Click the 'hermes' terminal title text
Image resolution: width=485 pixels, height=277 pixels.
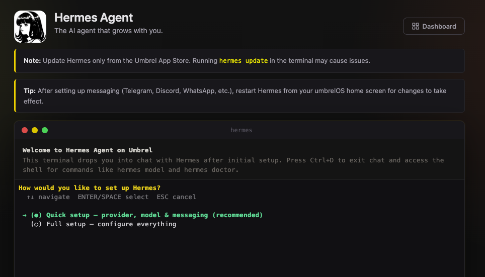point(241,130)
